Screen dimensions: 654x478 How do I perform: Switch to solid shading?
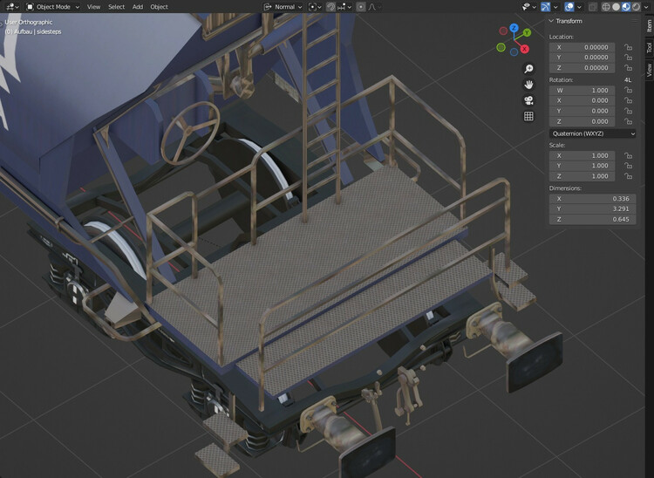pyautogui.click(x=616, y=7)
